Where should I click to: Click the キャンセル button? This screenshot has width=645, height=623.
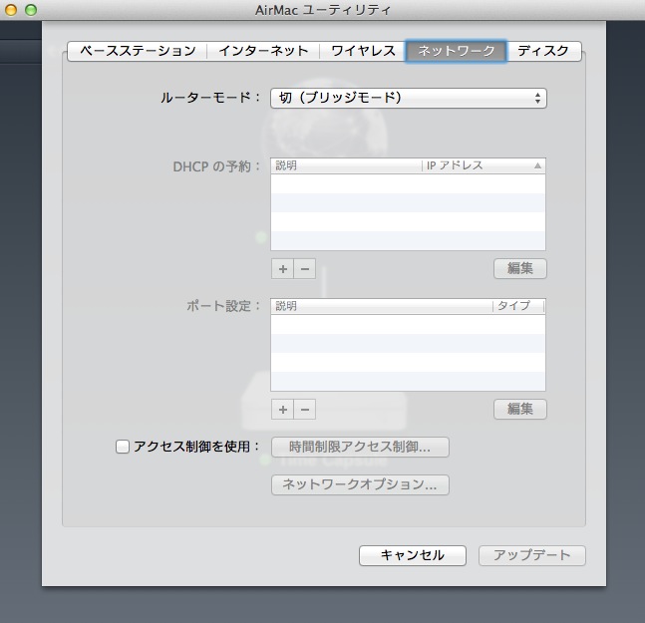click(x=413, y=555)
